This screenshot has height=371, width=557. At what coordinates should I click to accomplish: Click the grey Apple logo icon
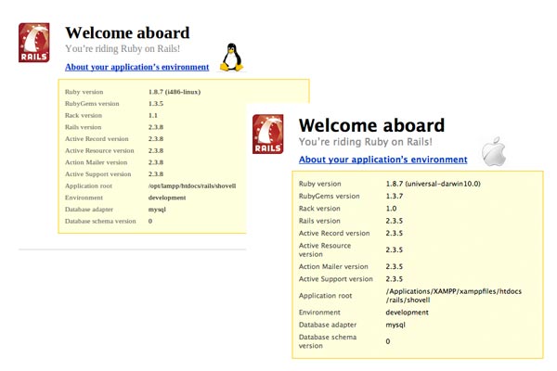click(494, 151)
